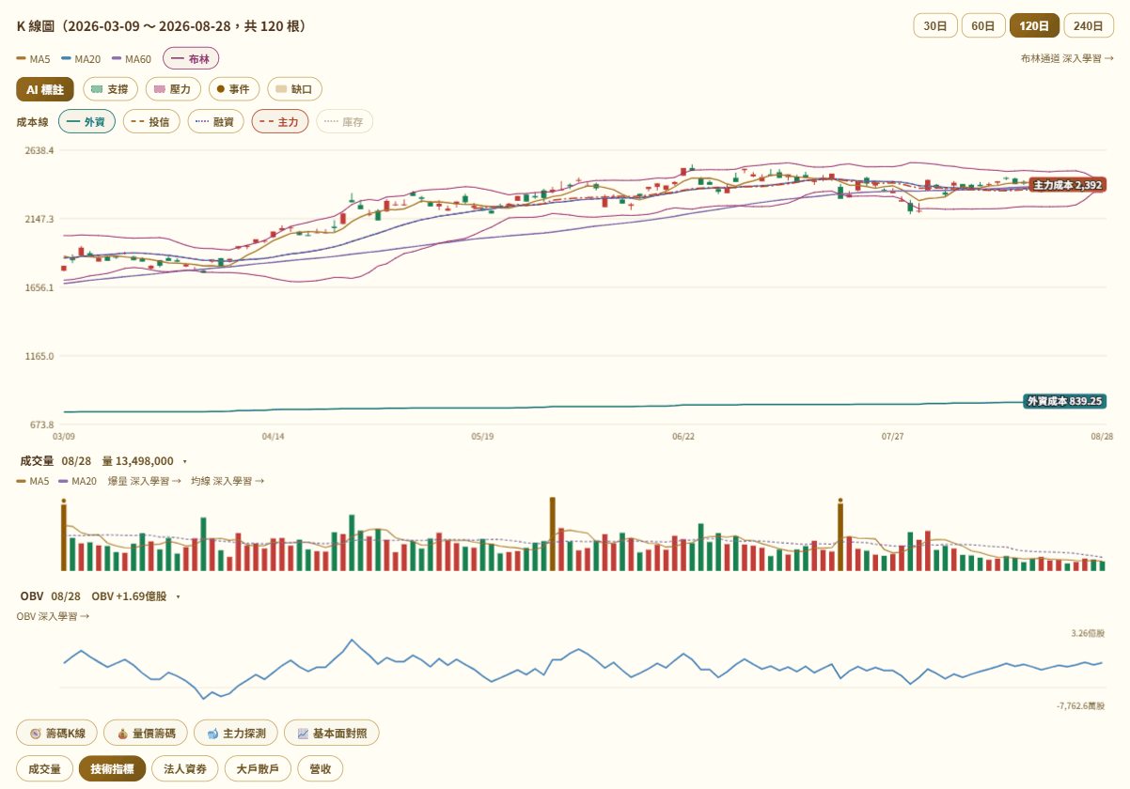Screen dimensions: 1130x789
Task: Open the 量價籌碼 view
Action: tap(146, 733)
